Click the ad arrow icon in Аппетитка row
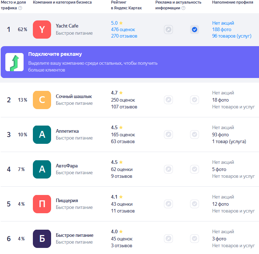Image resolution: width=259 pixels, height=254 pixels. coord(169,135)
